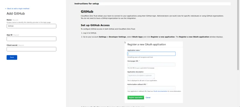Edit the Name field containing GitHub

click(31, 26)
